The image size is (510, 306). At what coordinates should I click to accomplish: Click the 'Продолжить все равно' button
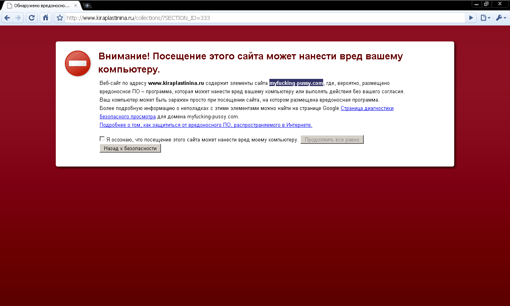[x=332, y=139]
